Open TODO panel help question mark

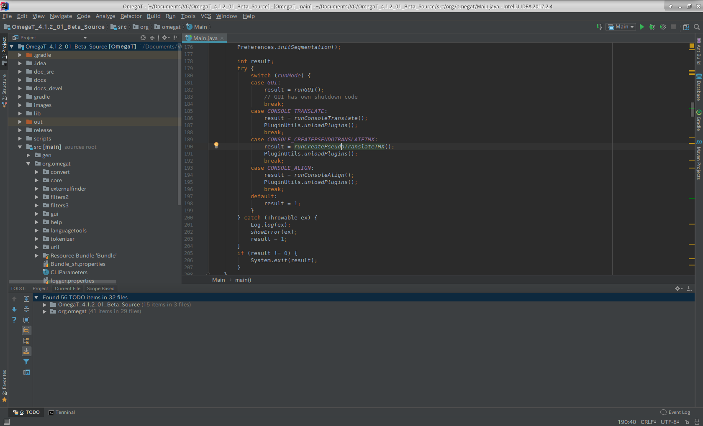tap(14, 320)
